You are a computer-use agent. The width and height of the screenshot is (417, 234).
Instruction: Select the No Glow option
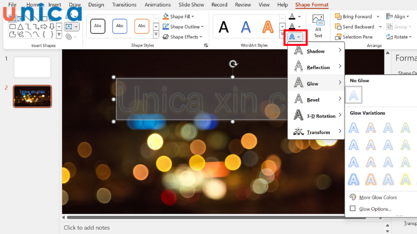point(354,95)
